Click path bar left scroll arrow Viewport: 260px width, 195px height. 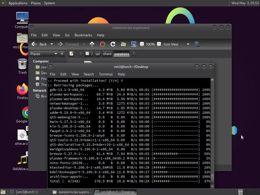point(80,54)
